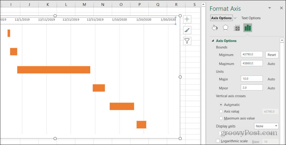Switch to the Axis Options tab
286x145 pixels.
coord(221,18)
